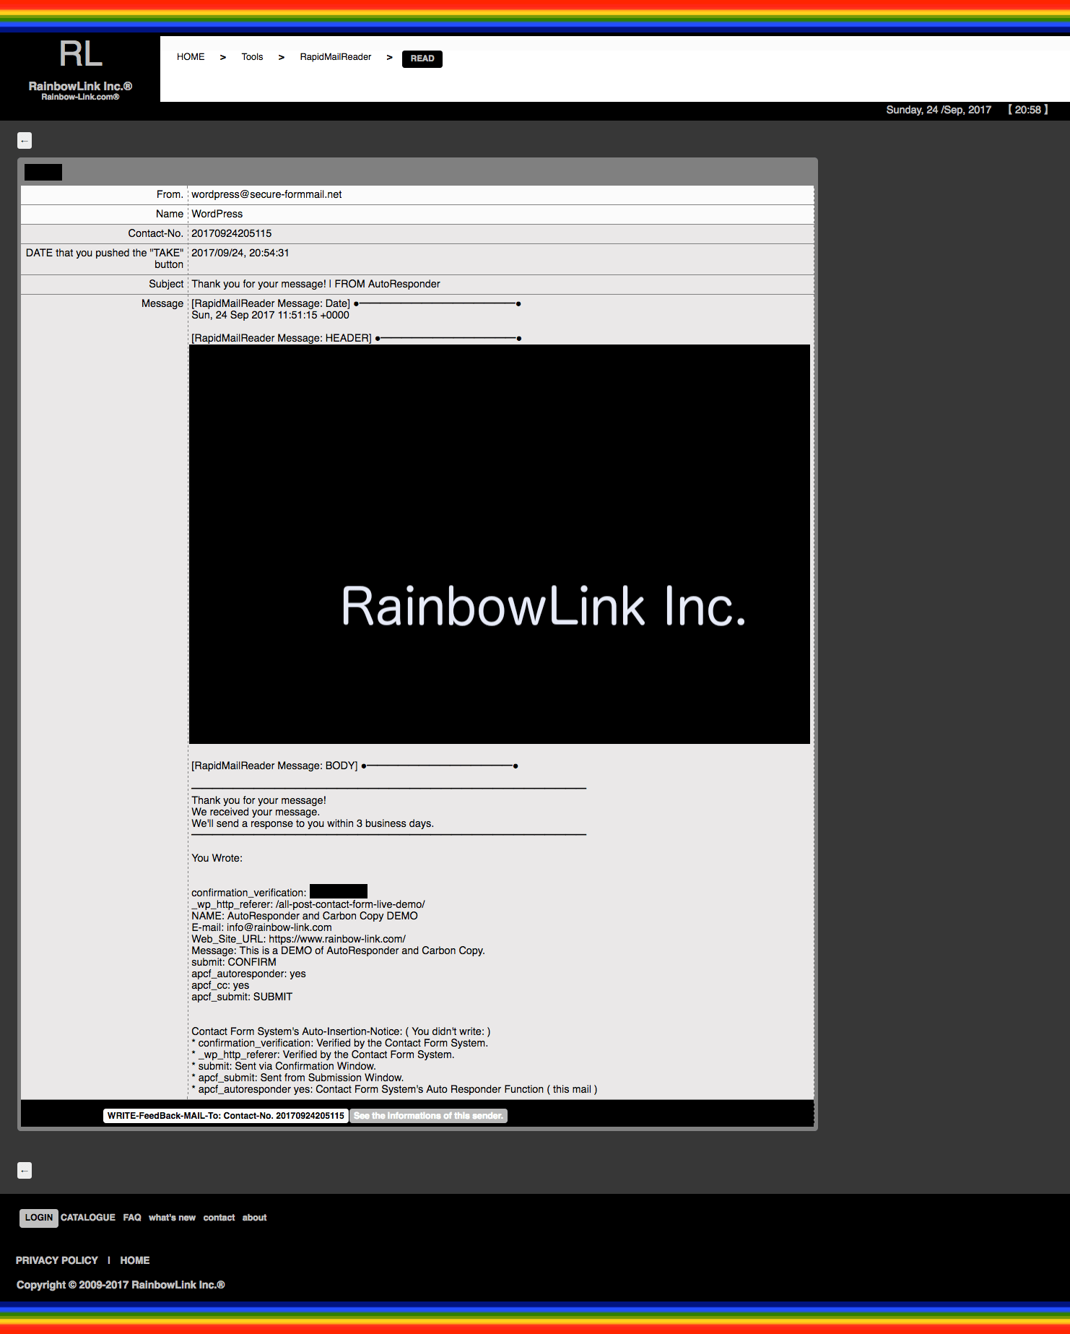Open the Tools breadcrumb link
1070x1334 pixels.
252,57
